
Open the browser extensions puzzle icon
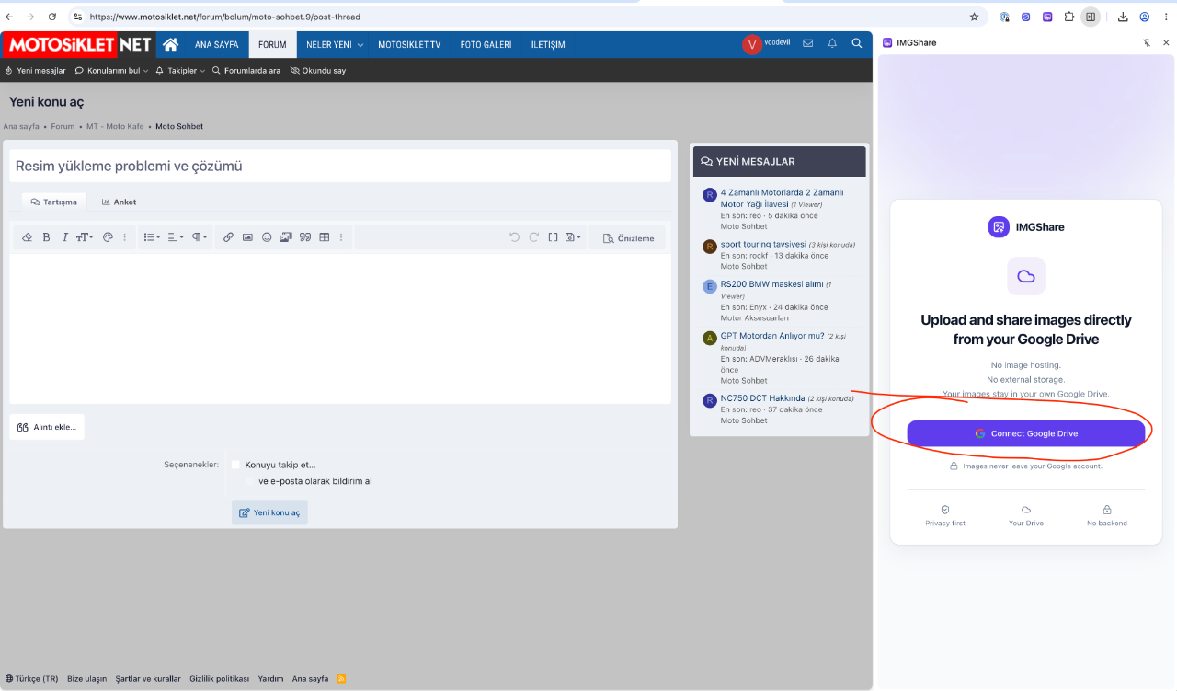pyautogui.click(x=1069, y=17)
